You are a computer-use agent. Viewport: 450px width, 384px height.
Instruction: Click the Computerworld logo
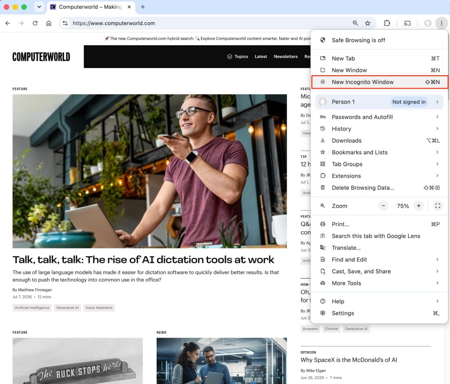41,57
